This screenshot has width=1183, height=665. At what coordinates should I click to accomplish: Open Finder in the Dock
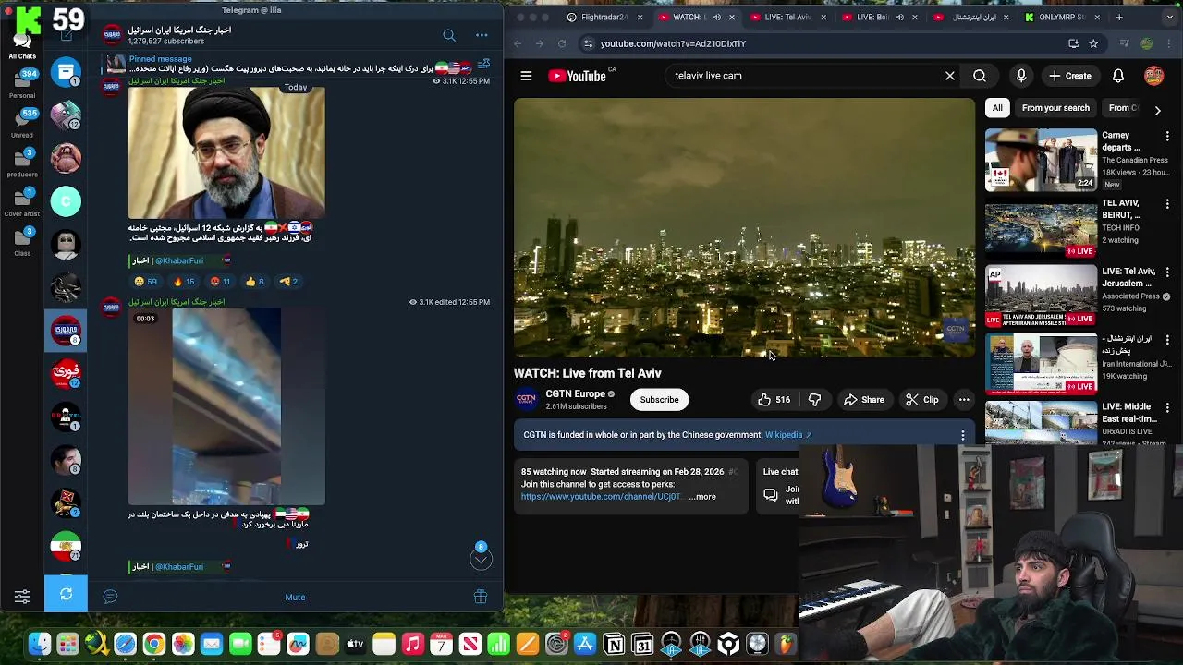coord(39,644)
